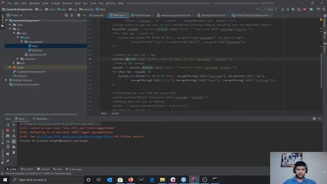
Task: Open the Terminal tool window button
Action: click(x=43, y=169)
